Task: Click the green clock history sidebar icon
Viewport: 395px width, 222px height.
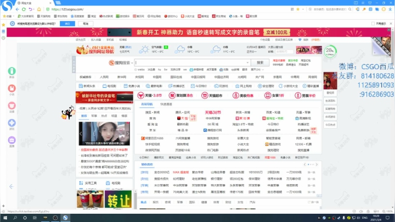Action: [x=3, y=38]
